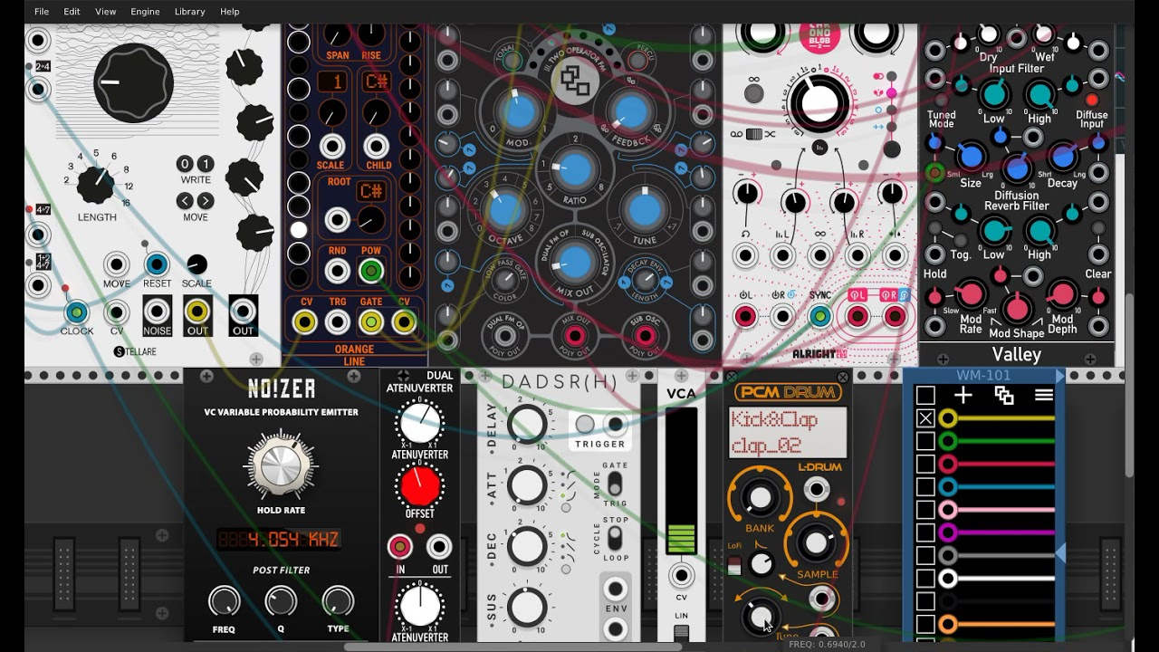Click the Chronoblob SYNC jack
This screenshot has height=652, width=1159.
819,316
